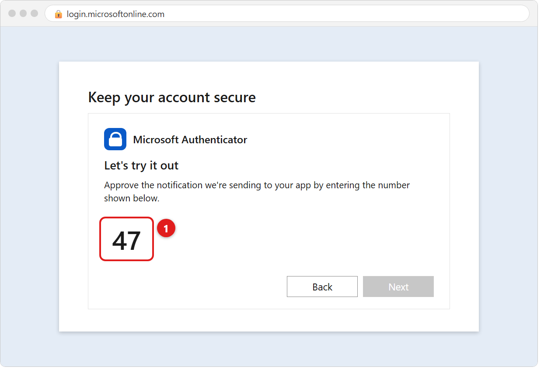Click the "Approve the notification" instruction text
Screen dimensions: 551x380
pyautogui.click(x=257, y=192)
